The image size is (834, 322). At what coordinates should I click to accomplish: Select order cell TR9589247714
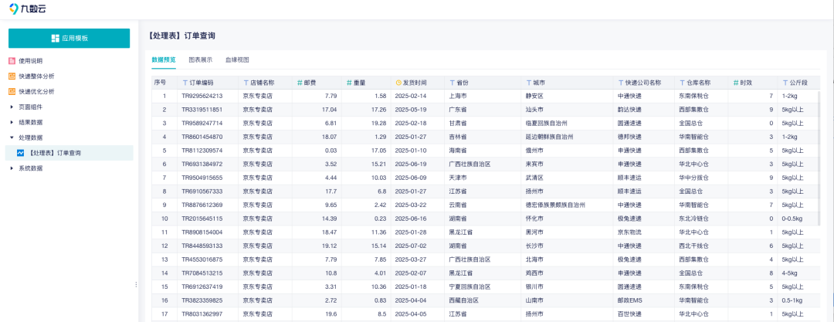(x=202, y=124)
